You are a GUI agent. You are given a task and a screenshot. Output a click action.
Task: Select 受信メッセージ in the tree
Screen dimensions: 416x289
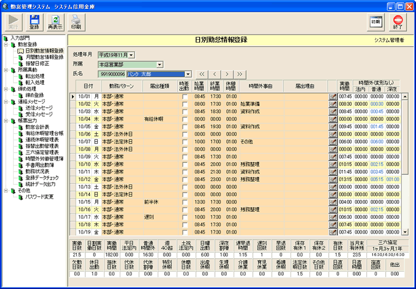(x=39, y=114)
